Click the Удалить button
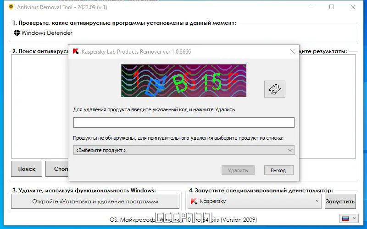The height and width of the screenshot is (229, 367). [238, 170]
